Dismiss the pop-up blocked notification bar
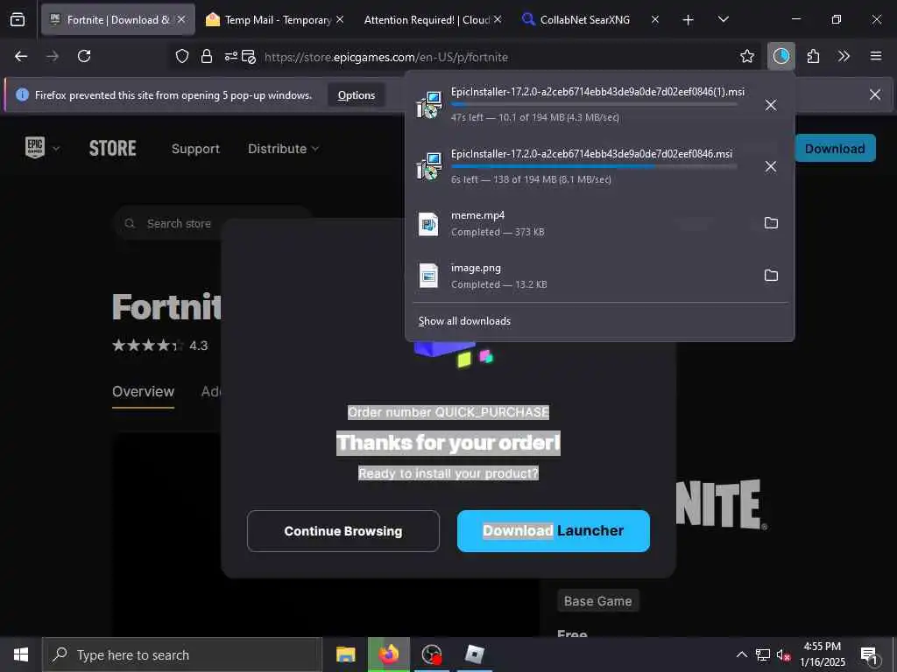897x672 pixels. (875, 94)
